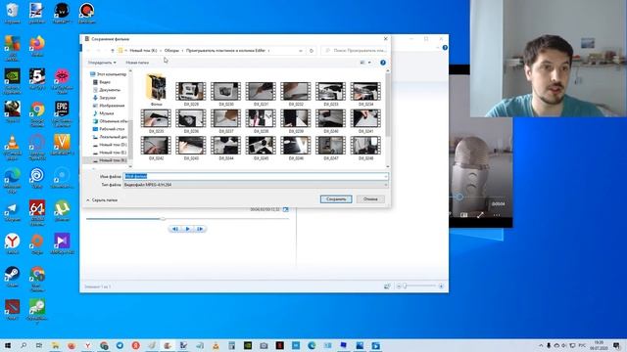Open Изображения in the navigation tree
The height and width of the screenshot is (352, 627).
pos(109,106)
